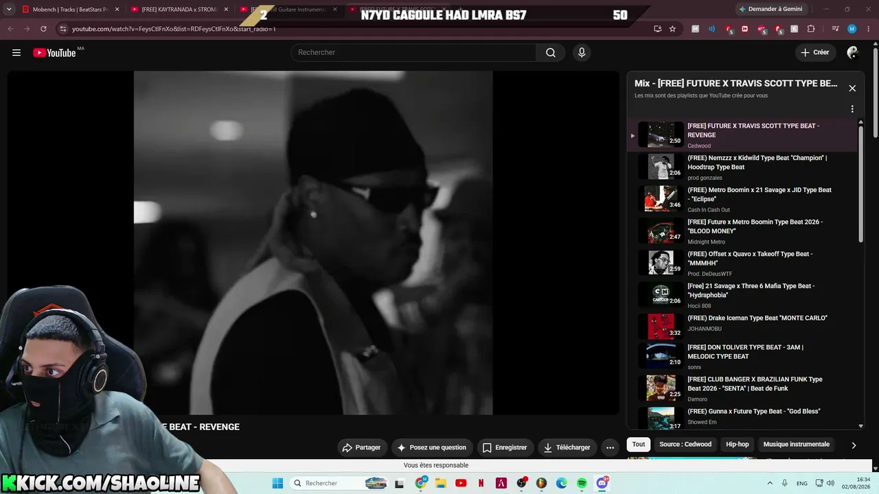Play the DON TOLIVER '3AM' type beat
Image resolution: width=879 pixels, height=494 pixels.
pyautogui.click(x=743, y=356)
